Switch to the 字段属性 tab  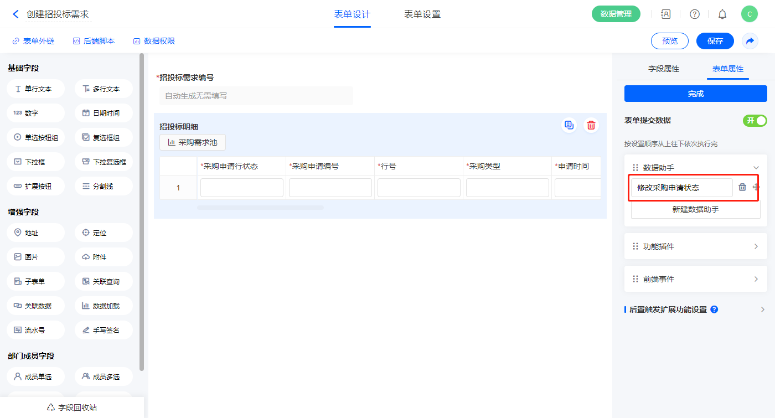pyautogui.click(x=663, y=69)
